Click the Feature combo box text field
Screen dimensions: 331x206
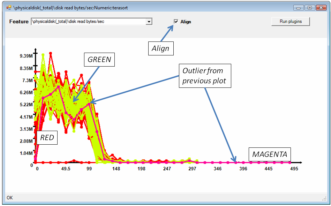point(88,22)
